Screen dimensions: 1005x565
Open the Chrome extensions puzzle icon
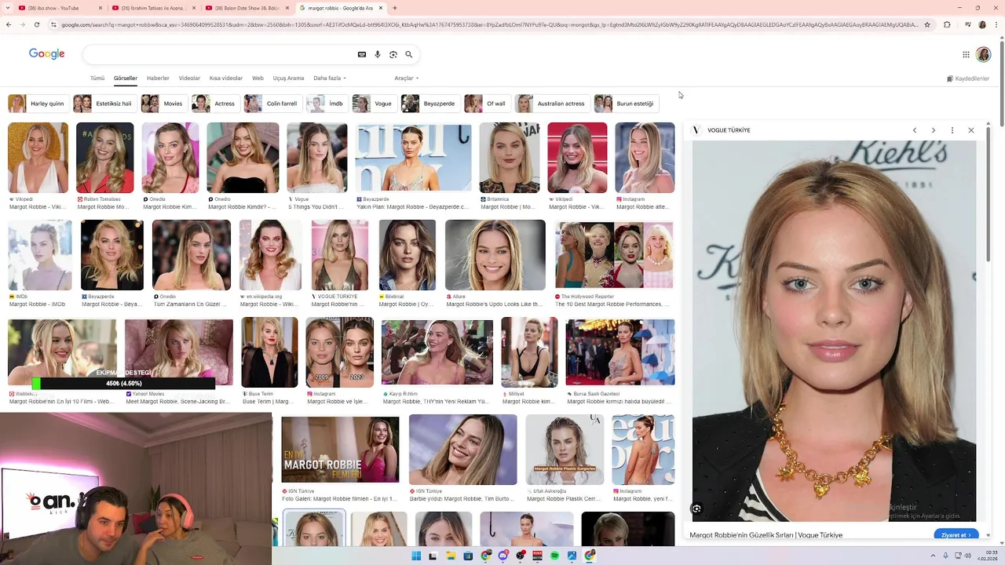pos(947,24)
